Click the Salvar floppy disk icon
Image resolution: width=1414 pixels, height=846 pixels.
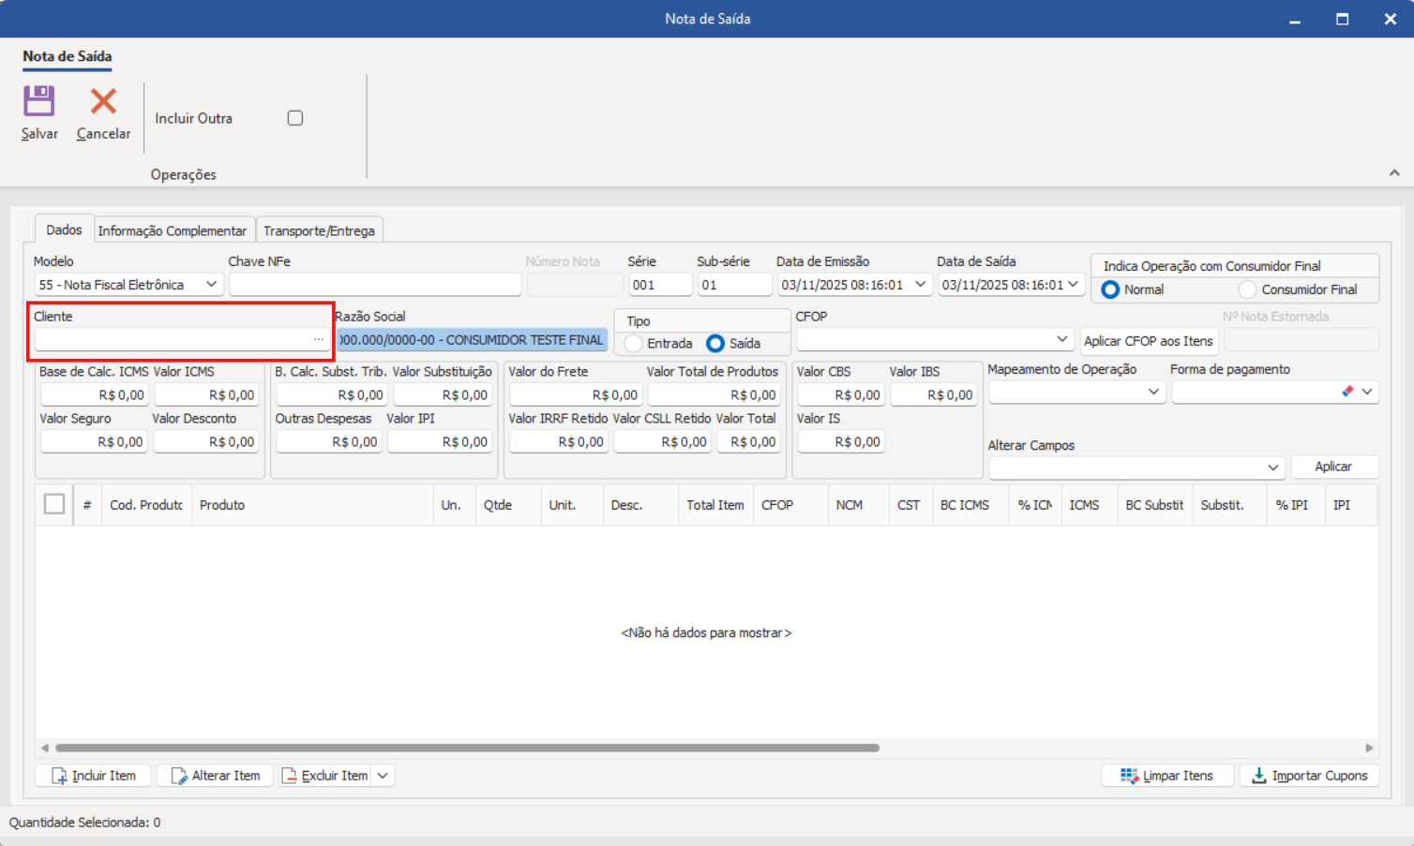(x=39, y=101)
